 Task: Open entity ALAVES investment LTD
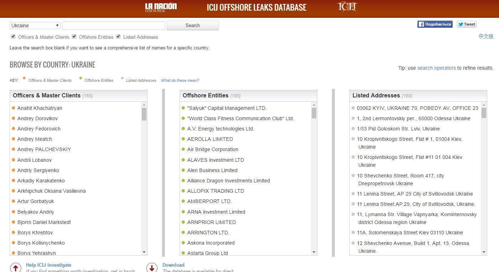(215, 160)
